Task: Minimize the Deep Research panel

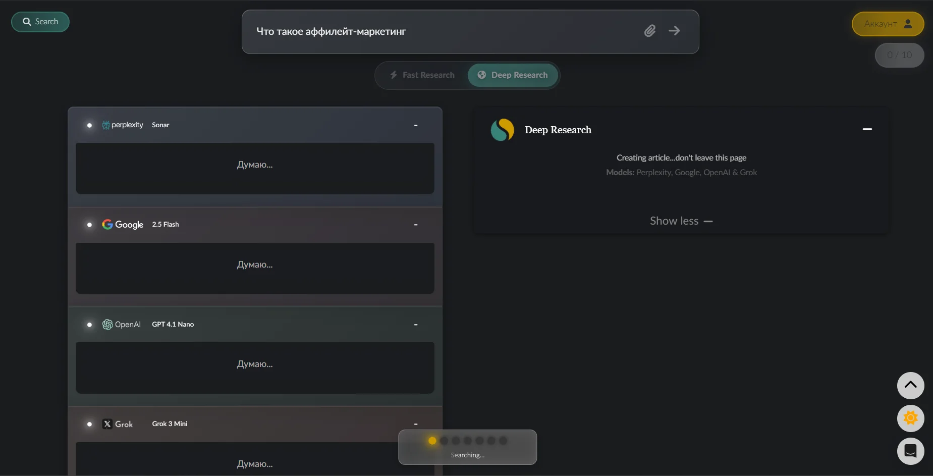Action: pos(867,129)
